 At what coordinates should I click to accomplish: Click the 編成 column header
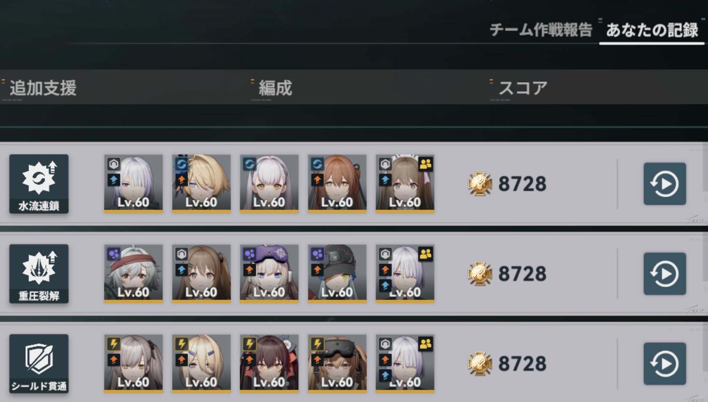(275, 88)
